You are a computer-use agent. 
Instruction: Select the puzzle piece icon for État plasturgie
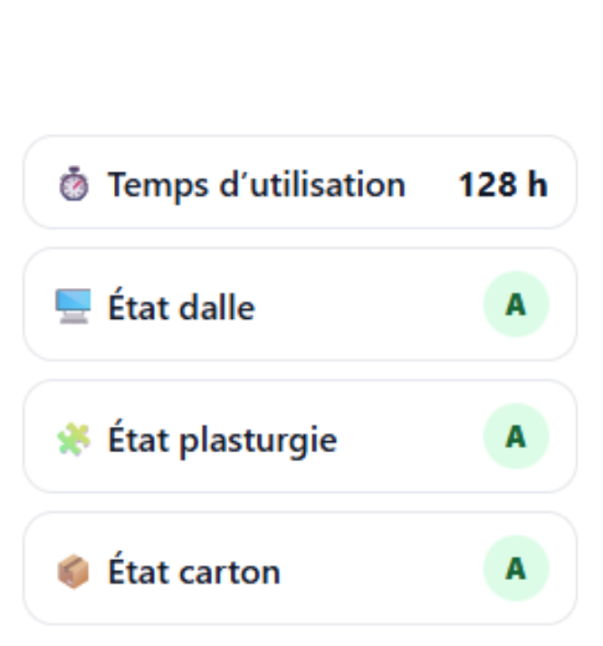(72, 439)
